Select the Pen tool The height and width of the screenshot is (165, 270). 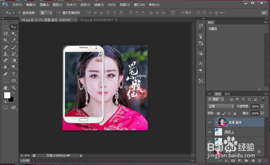5,74
